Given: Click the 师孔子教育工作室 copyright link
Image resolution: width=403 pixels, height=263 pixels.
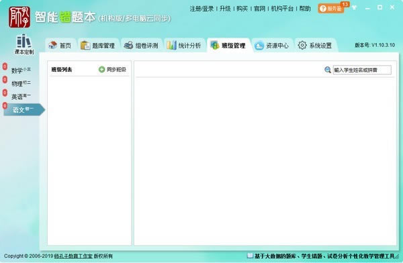Looking at the screenshot, I should pyautogui.click(x=73, y=256).
